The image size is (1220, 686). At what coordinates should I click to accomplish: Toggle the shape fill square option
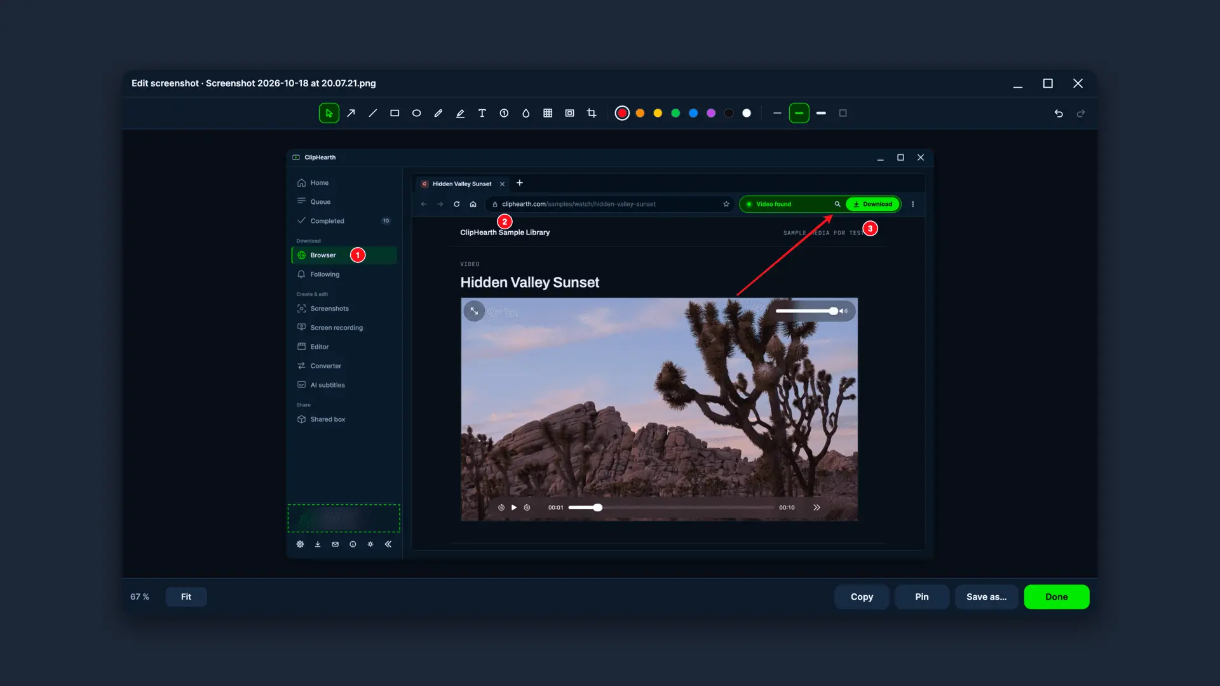[x=843, y=113]
